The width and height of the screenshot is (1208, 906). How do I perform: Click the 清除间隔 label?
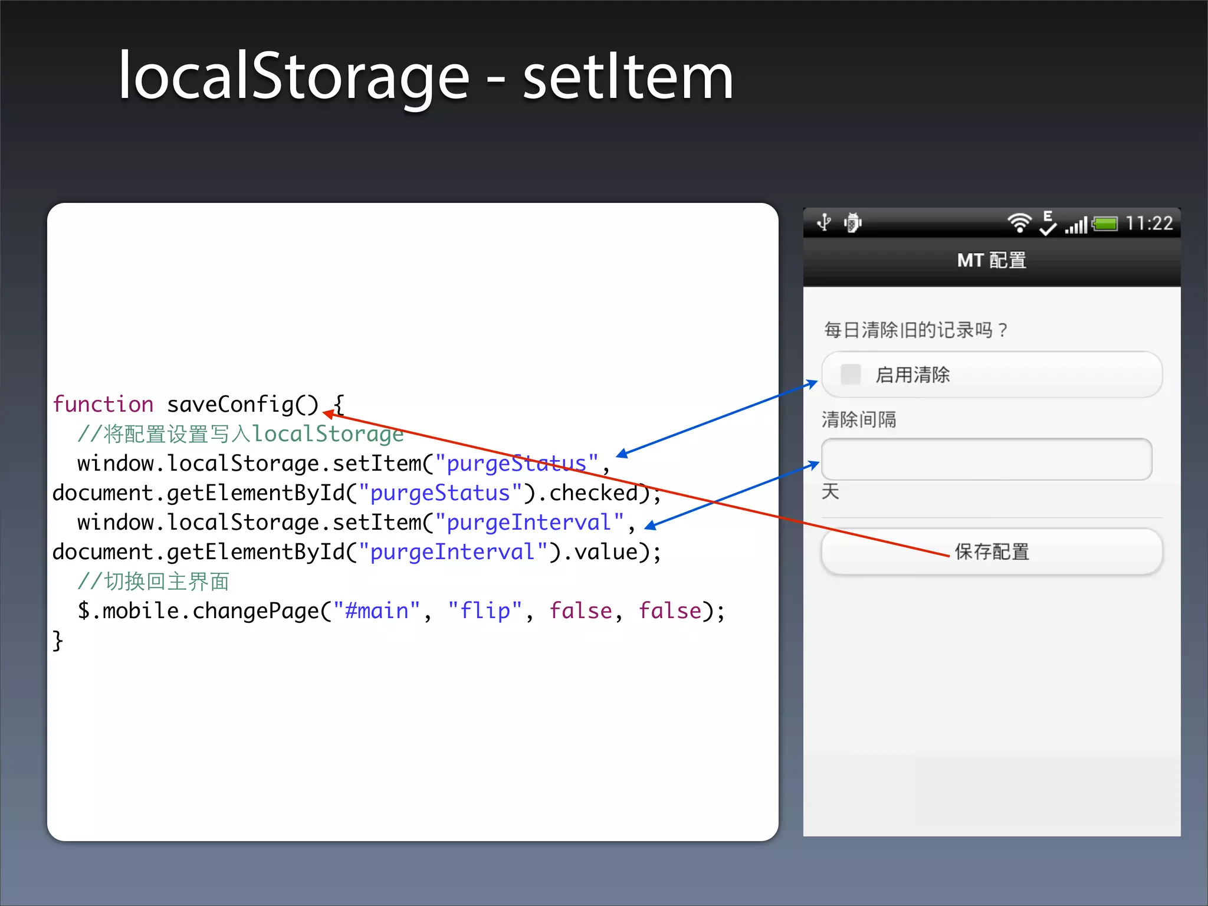(x=859, y=419)
